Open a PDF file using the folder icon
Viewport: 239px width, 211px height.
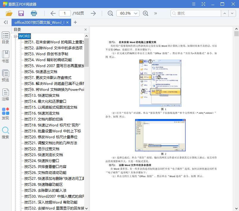[9, 13]
